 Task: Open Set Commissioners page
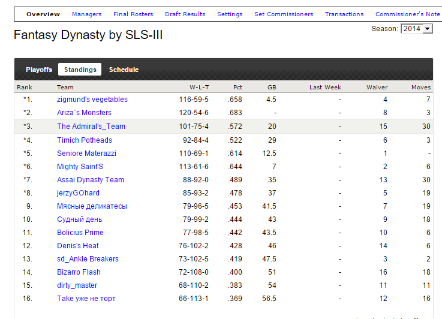pyautogui.click(x=284, y=14)
